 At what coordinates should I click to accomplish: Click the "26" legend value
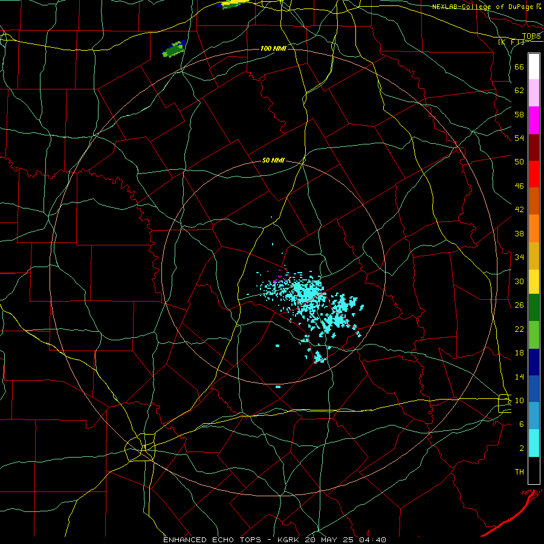click(519, 305)
